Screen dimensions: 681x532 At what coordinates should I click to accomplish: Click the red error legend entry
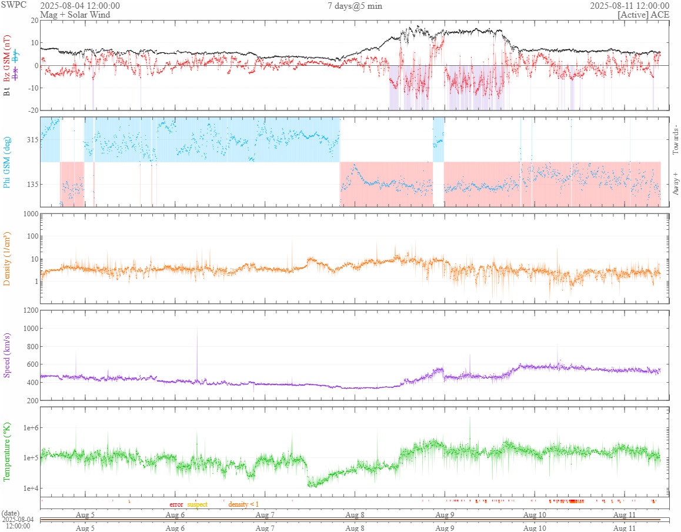coord(176,504)
